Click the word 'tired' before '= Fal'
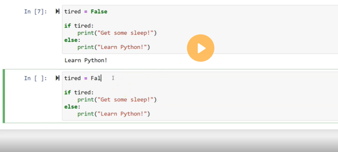The height and width of the screenshot is (152, 338). pyautogui.click(x=72, y=78)
